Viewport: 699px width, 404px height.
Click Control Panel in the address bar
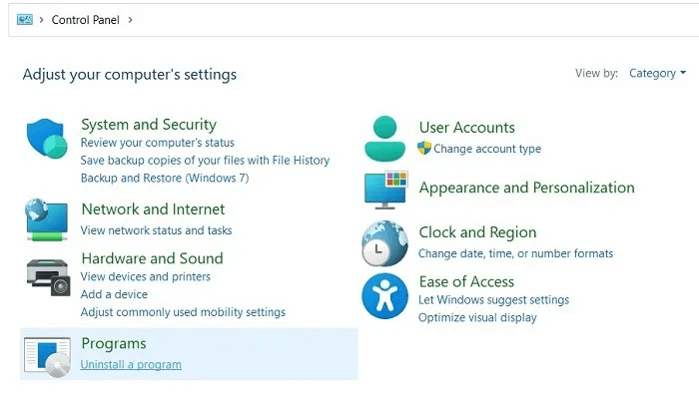point(86,19)
